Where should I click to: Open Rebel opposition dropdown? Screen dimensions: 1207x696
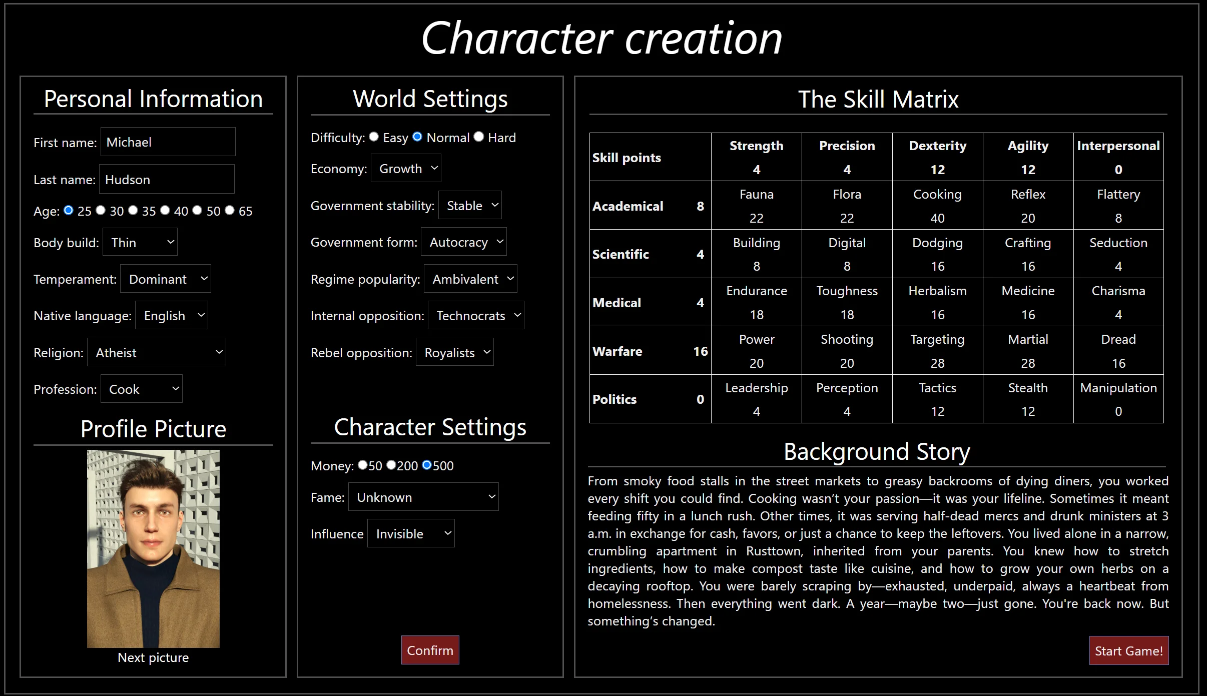(455, 353)
